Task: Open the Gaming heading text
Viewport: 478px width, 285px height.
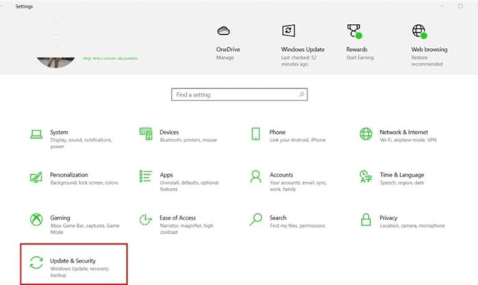Action: pos(60,218)
